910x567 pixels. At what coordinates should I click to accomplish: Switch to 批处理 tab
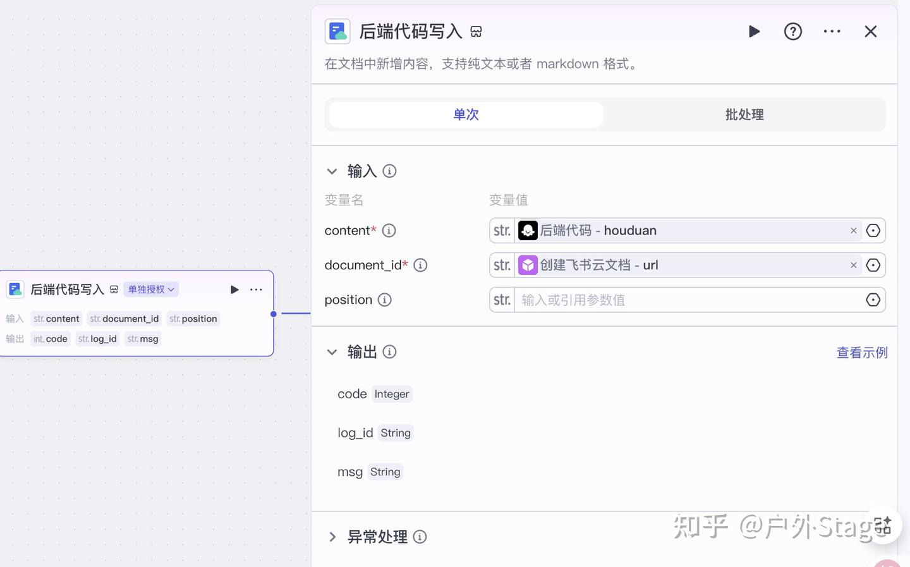pos(744,114)
